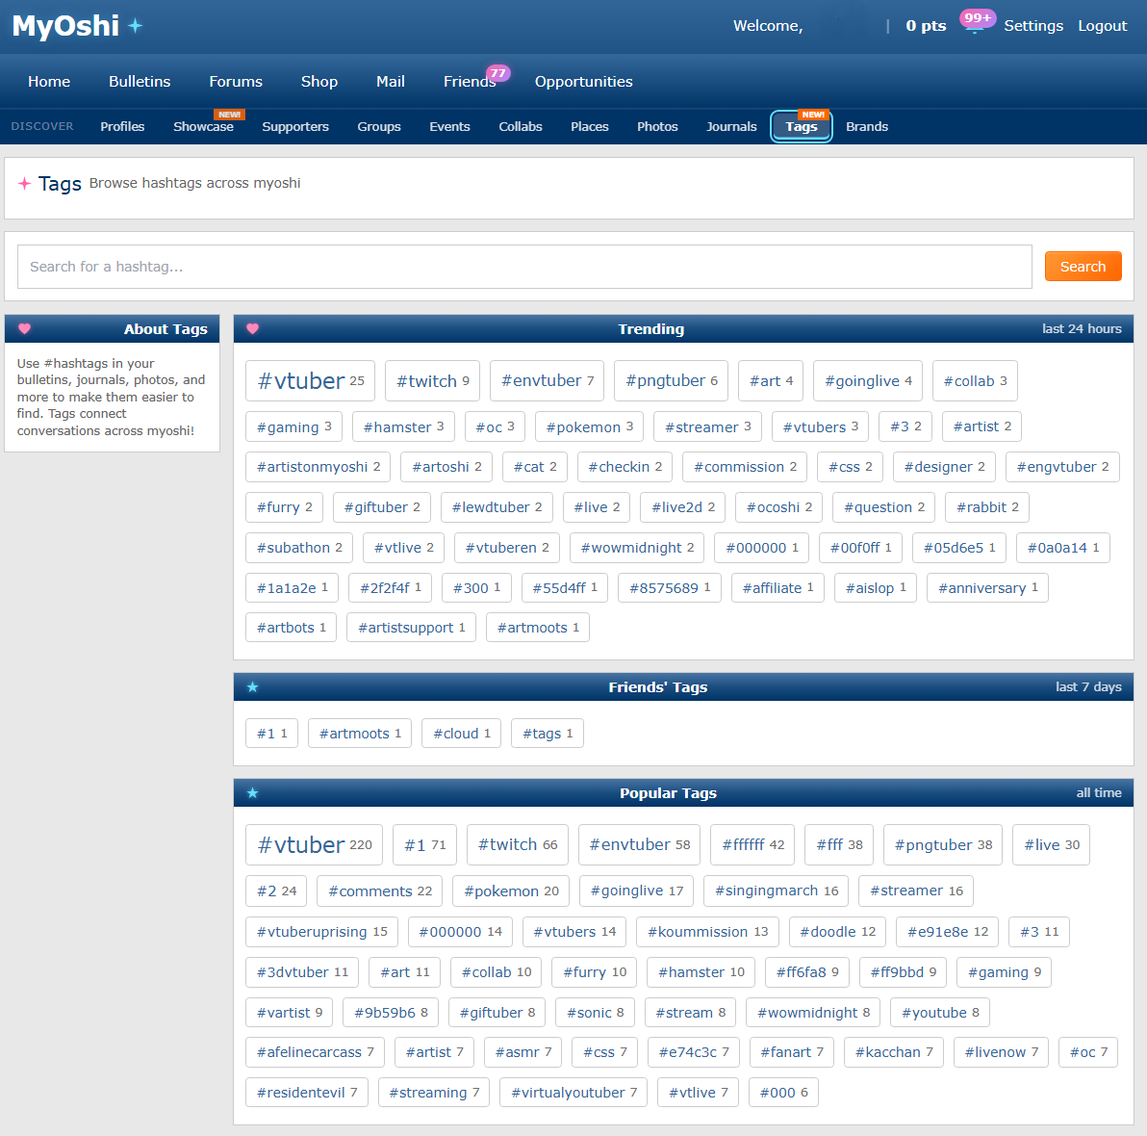Open trending tag #twitch 9
1147x1136 pixels.
coord(432,380)
